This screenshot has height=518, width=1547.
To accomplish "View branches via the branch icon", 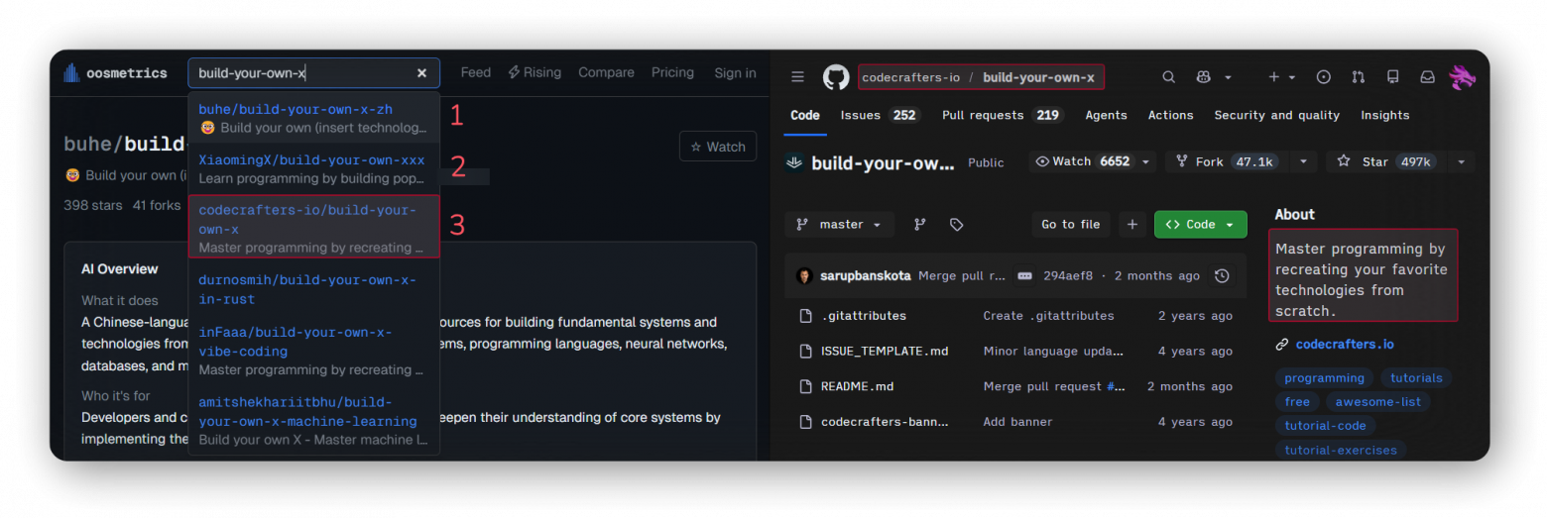I will pos(919,225).
